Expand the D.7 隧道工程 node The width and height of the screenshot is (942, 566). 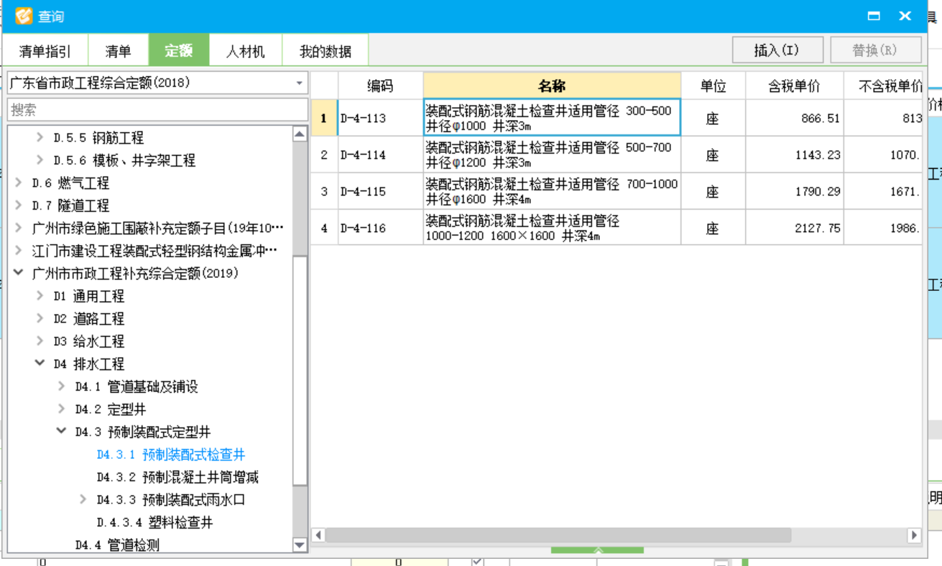(x=18, y=205)
